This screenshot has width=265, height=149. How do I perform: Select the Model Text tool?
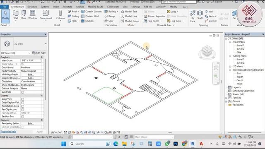click(x=129, y=12)
